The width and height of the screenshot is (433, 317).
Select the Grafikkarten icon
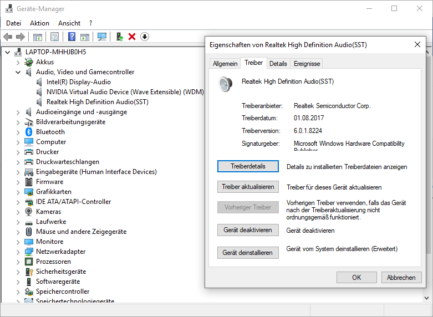click(29, 192)
